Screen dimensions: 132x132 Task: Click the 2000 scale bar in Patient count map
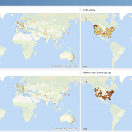[x=85, y=129]
